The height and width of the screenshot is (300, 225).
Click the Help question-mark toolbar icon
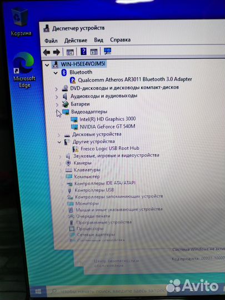pos(83,51)
